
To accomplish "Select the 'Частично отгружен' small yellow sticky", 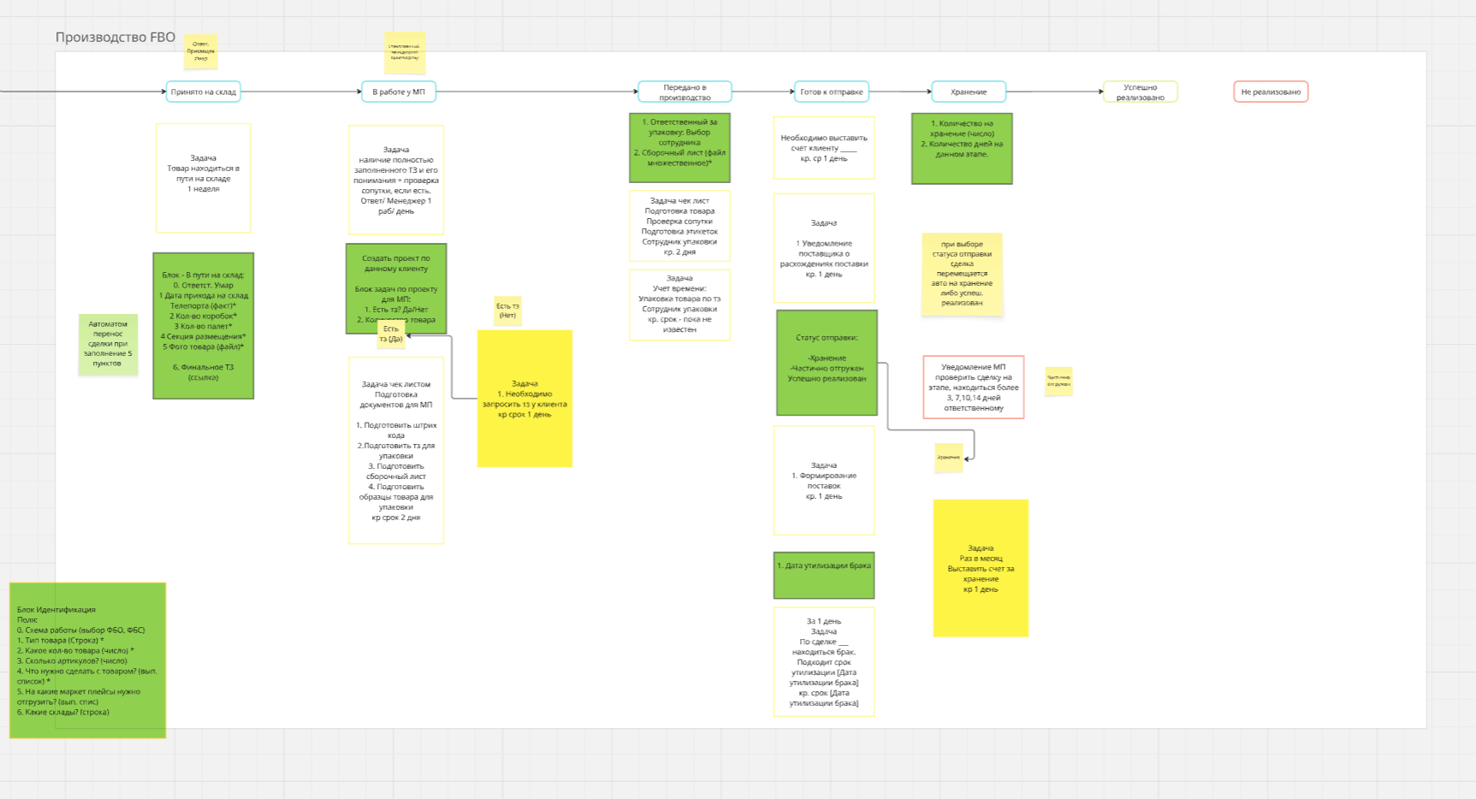I will tap(1058, 381).
